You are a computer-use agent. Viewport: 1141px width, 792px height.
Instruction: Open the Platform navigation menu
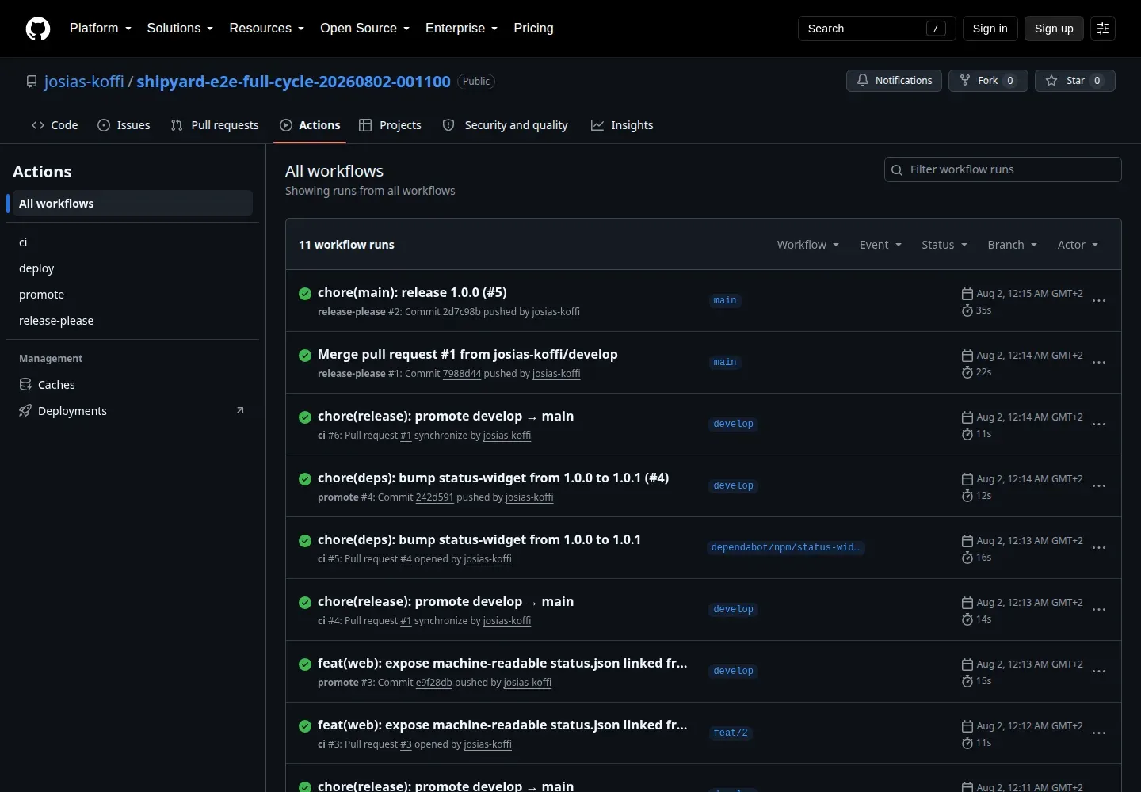pyautogui.click(x=101, y=29)
